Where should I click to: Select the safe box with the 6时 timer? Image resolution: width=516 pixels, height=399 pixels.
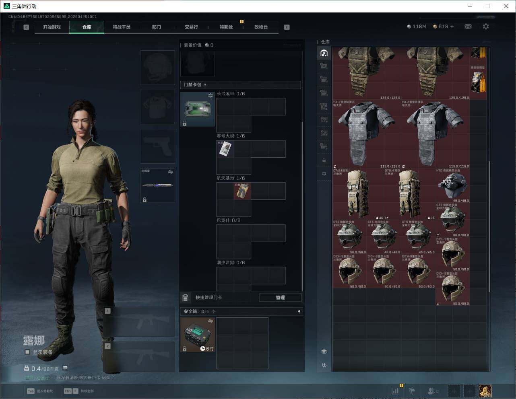coord(198,335)
